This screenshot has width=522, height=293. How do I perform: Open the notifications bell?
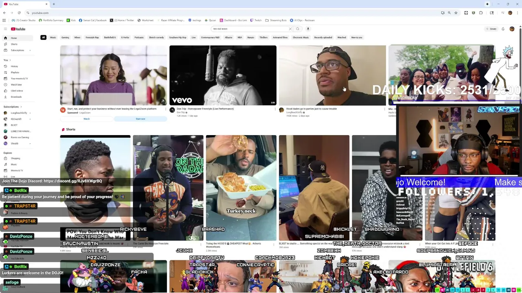pyautogui.click(x=503, y=29)
